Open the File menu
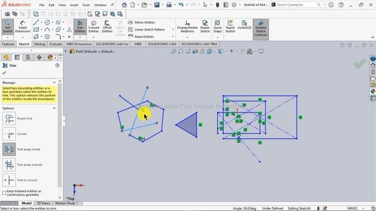Viewport: 376px width, 211px height. (42, 5)
